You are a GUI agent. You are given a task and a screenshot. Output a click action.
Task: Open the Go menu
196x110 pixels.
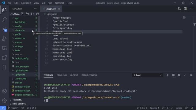(43, 3)
